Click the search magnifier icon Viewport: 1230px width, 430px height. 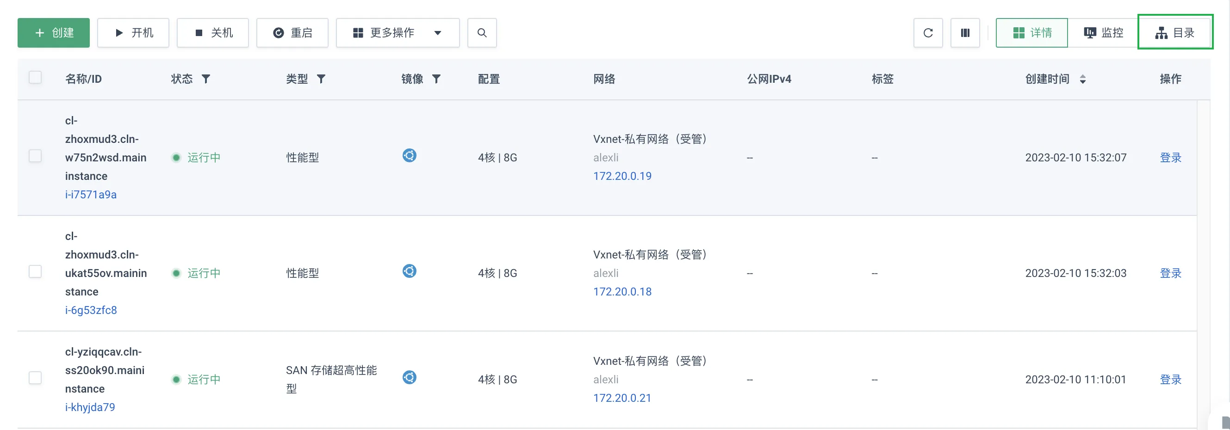pos(482,33)
